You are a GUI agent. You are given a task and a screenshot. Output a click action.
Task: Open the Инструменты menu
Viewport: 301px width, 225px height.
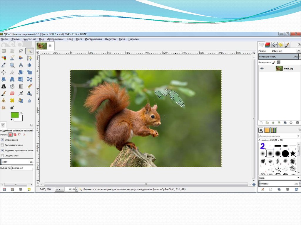coord(93,39)
